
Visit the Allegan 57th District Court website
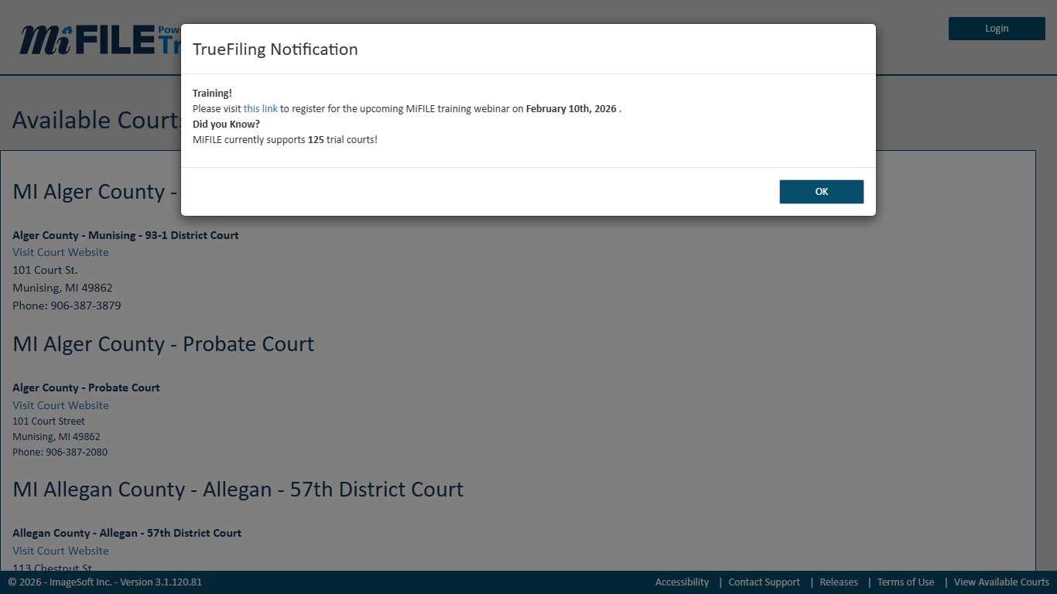[60, 551]
